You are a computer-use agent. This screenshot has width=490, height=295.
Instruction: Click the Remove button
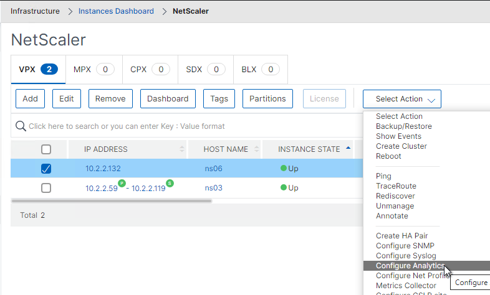pos(110,99)
